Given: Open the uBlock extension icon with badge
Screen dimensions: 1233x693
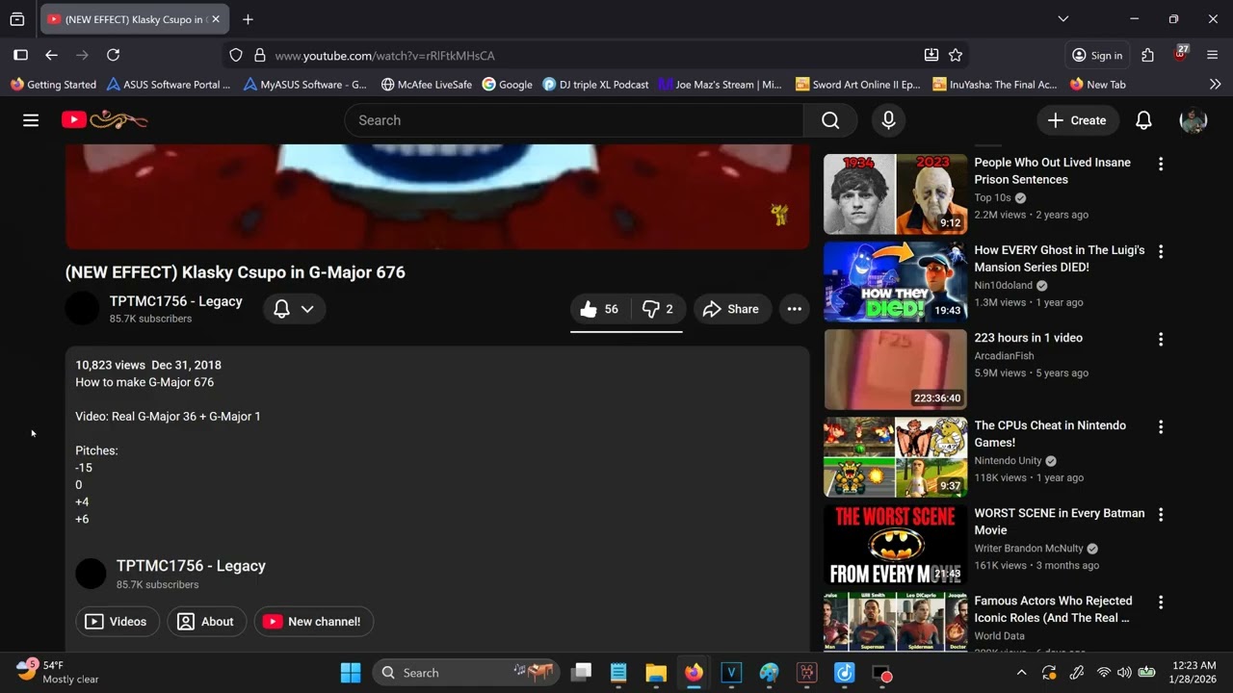Looking at the screenshot, I should 1180,55.
